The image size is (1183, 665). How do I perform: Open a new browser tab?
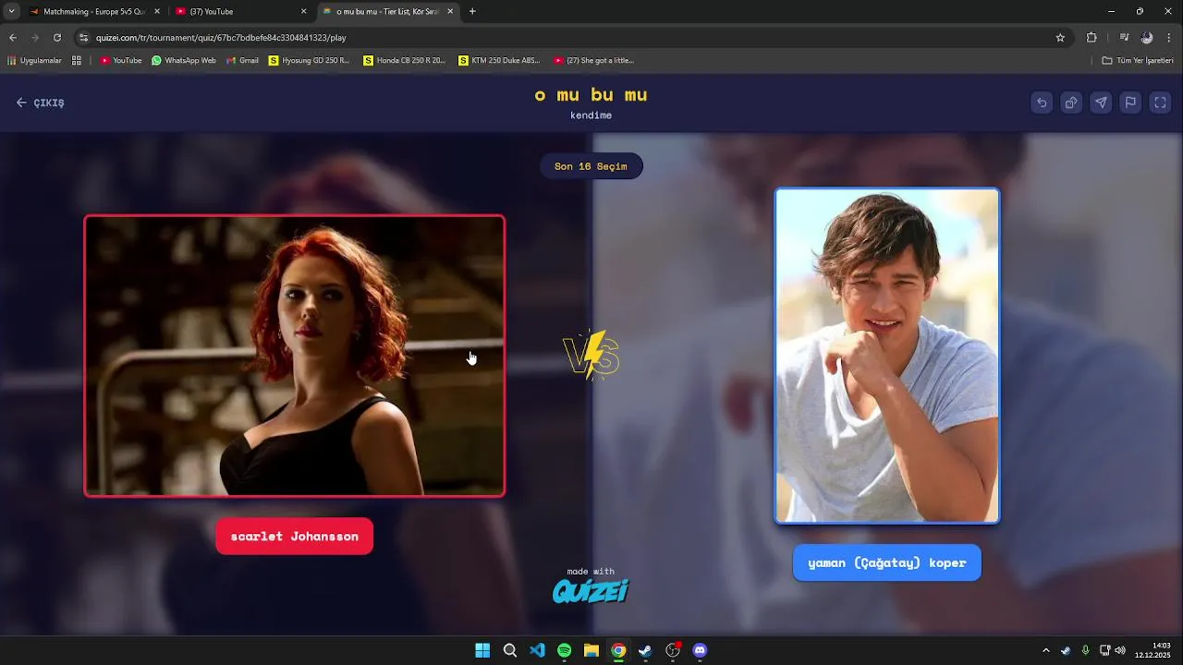[472, 11]
